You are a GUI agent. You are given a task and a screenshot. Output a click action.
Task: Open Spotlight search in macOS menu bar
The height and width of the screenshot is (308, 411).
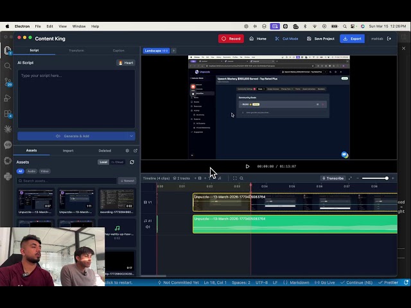click(345, 26)
